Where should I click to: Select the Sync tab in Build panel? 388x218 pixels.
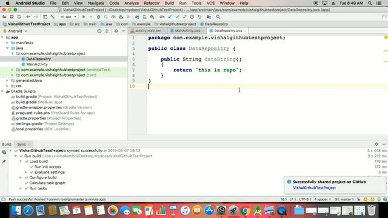(x=23, y=144)
